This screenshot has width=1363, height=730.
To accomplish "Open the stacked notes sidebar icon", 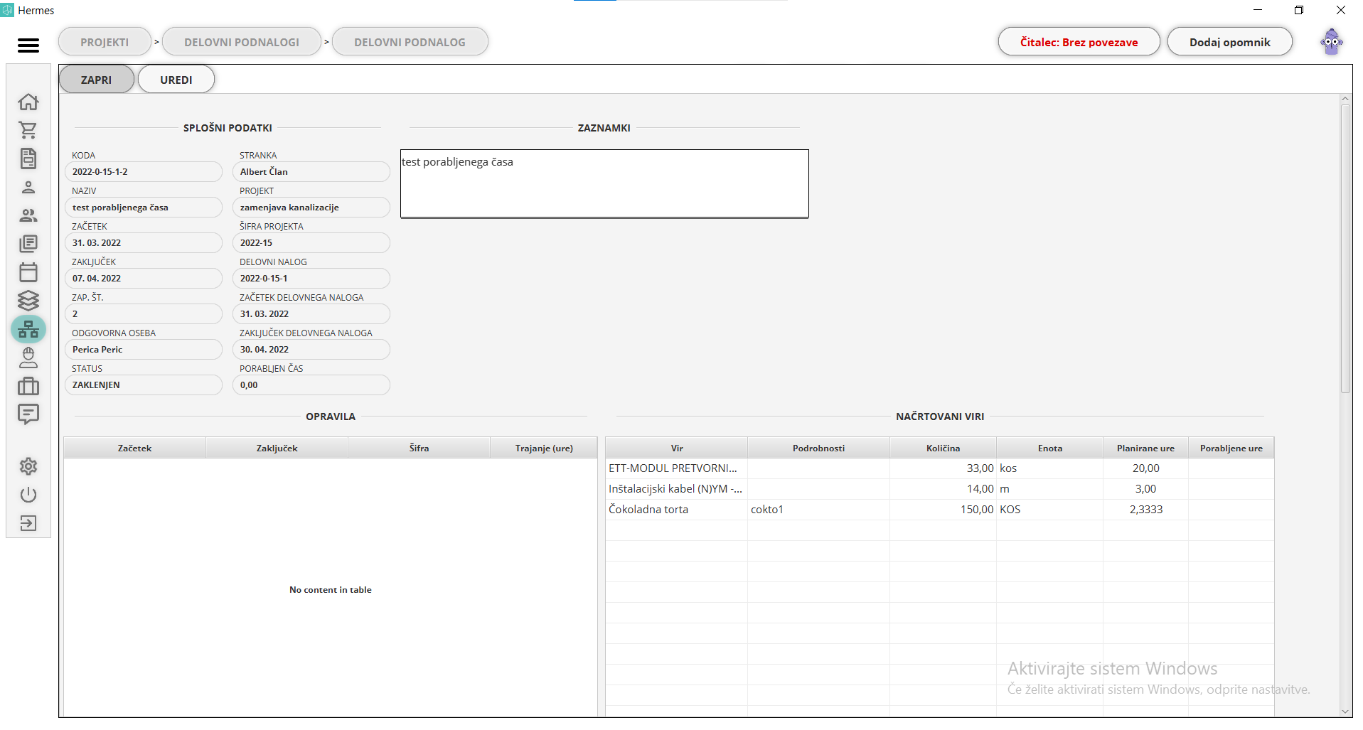I will point(28,244).
